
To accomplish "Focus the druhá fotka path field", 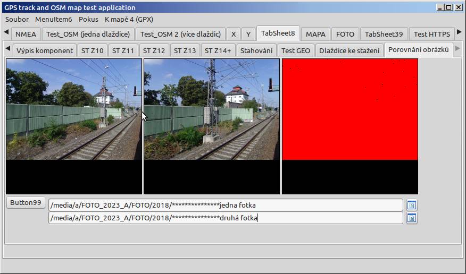I will tap(226, 218).
